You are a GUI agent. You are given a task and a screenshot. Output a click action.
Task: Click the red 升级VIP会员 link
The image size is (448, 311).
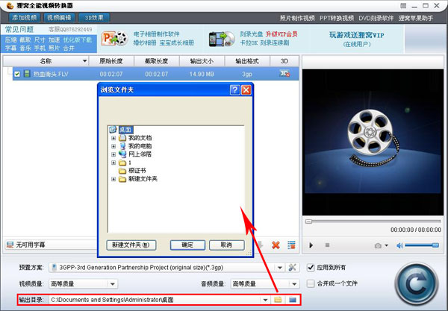click(281, 34)
